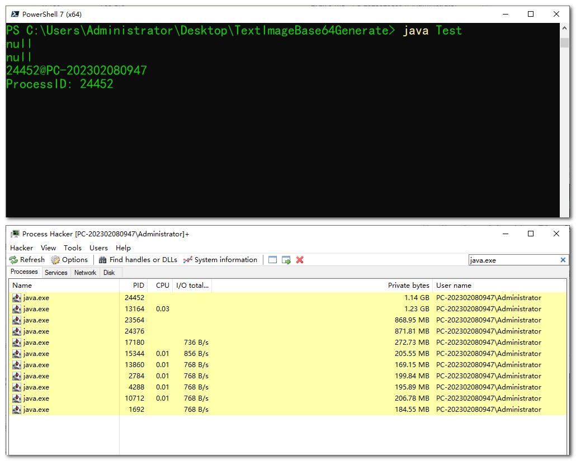The image size is (576, 461).
Task: Select java.exe row with PID 17180
Action: pyautogui.click(x=36, y=343)
